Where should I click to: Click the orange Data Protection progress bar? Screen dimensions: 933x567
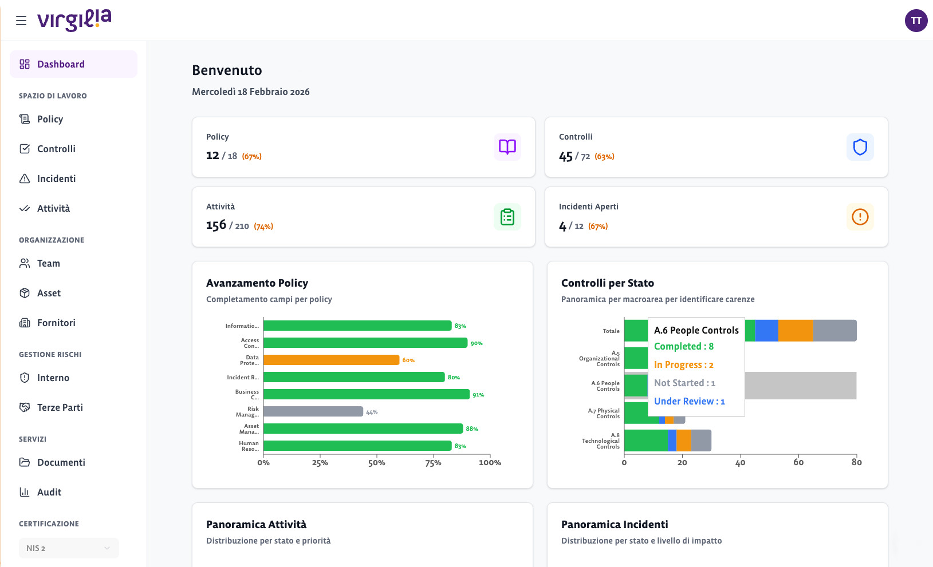click(x=331, y=360)
